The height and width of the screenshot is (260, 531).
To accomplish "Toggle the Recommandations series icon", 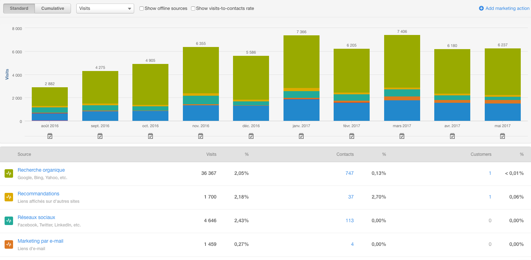I will (9, 197).
